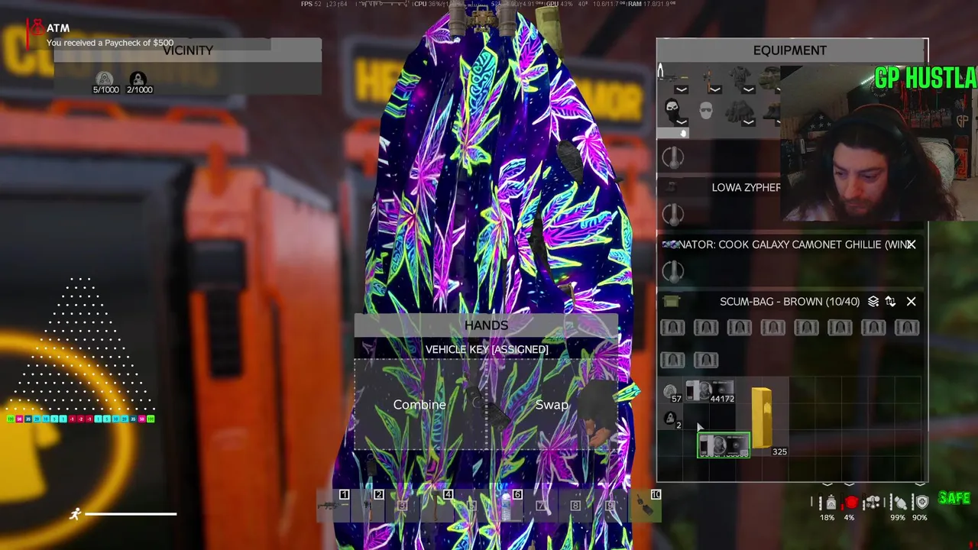This screenshot has width=978, height=550.
Task: Select the vicinity item showing 5/1000
Action: (x=105, y=82)
